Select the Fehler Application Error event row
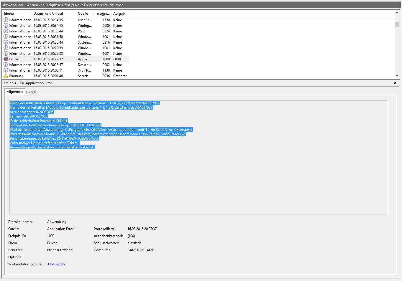The width and height of the screenshot is (402, 281). pos(66,59)
